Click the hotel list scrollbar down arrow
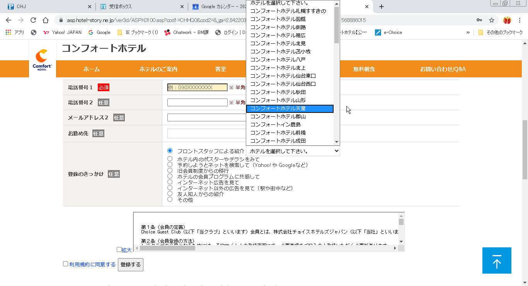This screenshot has width=528, height=286. click(337, 142)
